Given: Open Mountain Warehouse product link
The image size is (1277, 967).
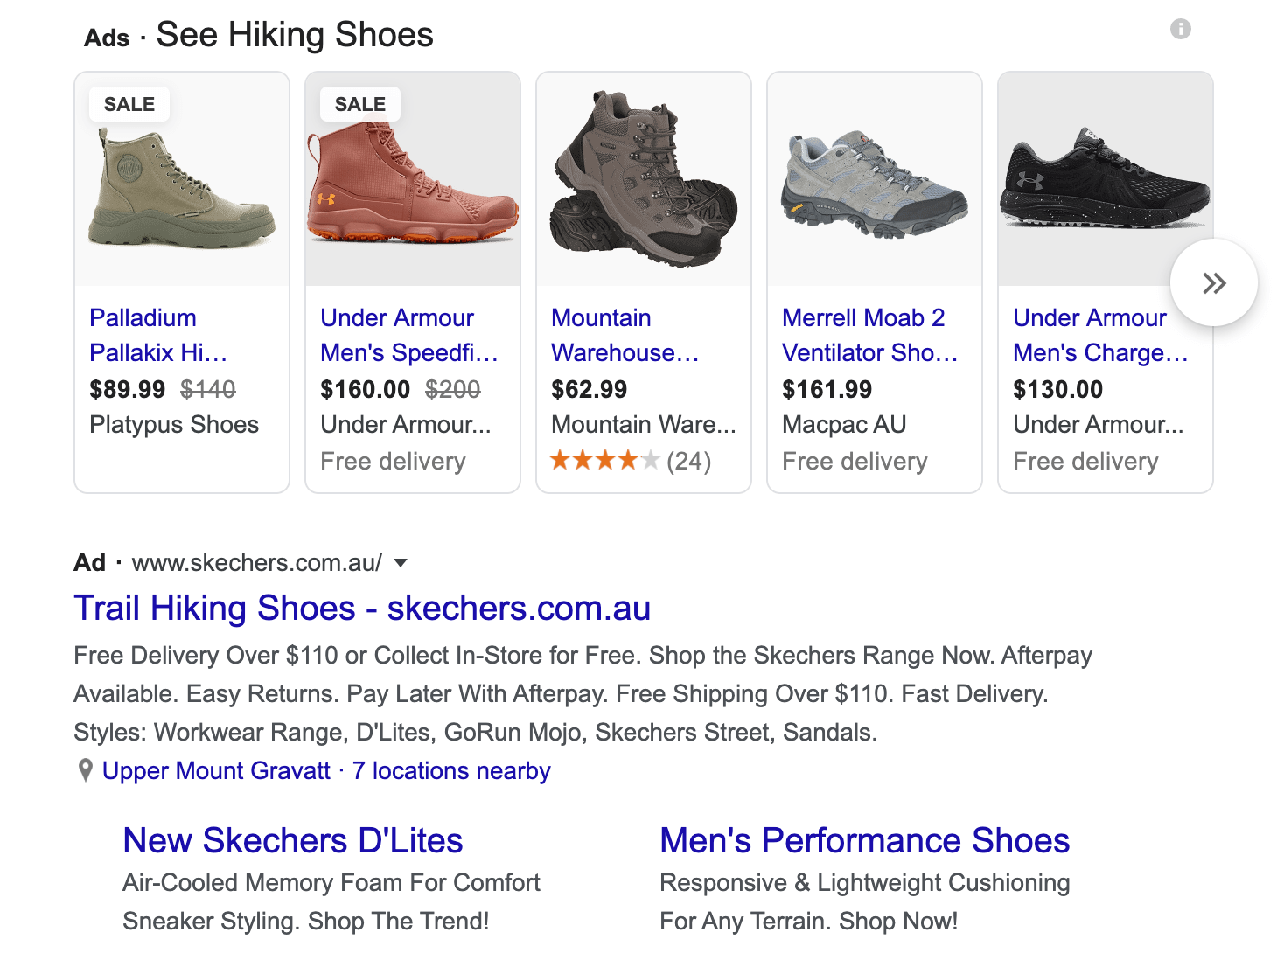Looking at the screenshot, I should pyautogui.click(x=625, y=335).
